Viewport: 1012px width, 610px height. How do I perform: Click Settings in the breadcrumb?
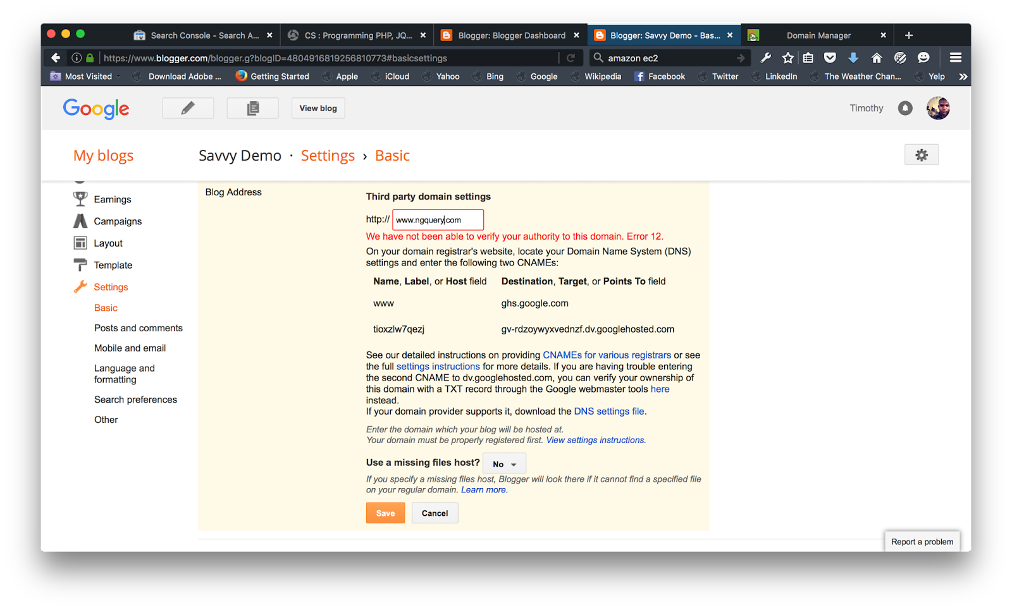point(328,156)
